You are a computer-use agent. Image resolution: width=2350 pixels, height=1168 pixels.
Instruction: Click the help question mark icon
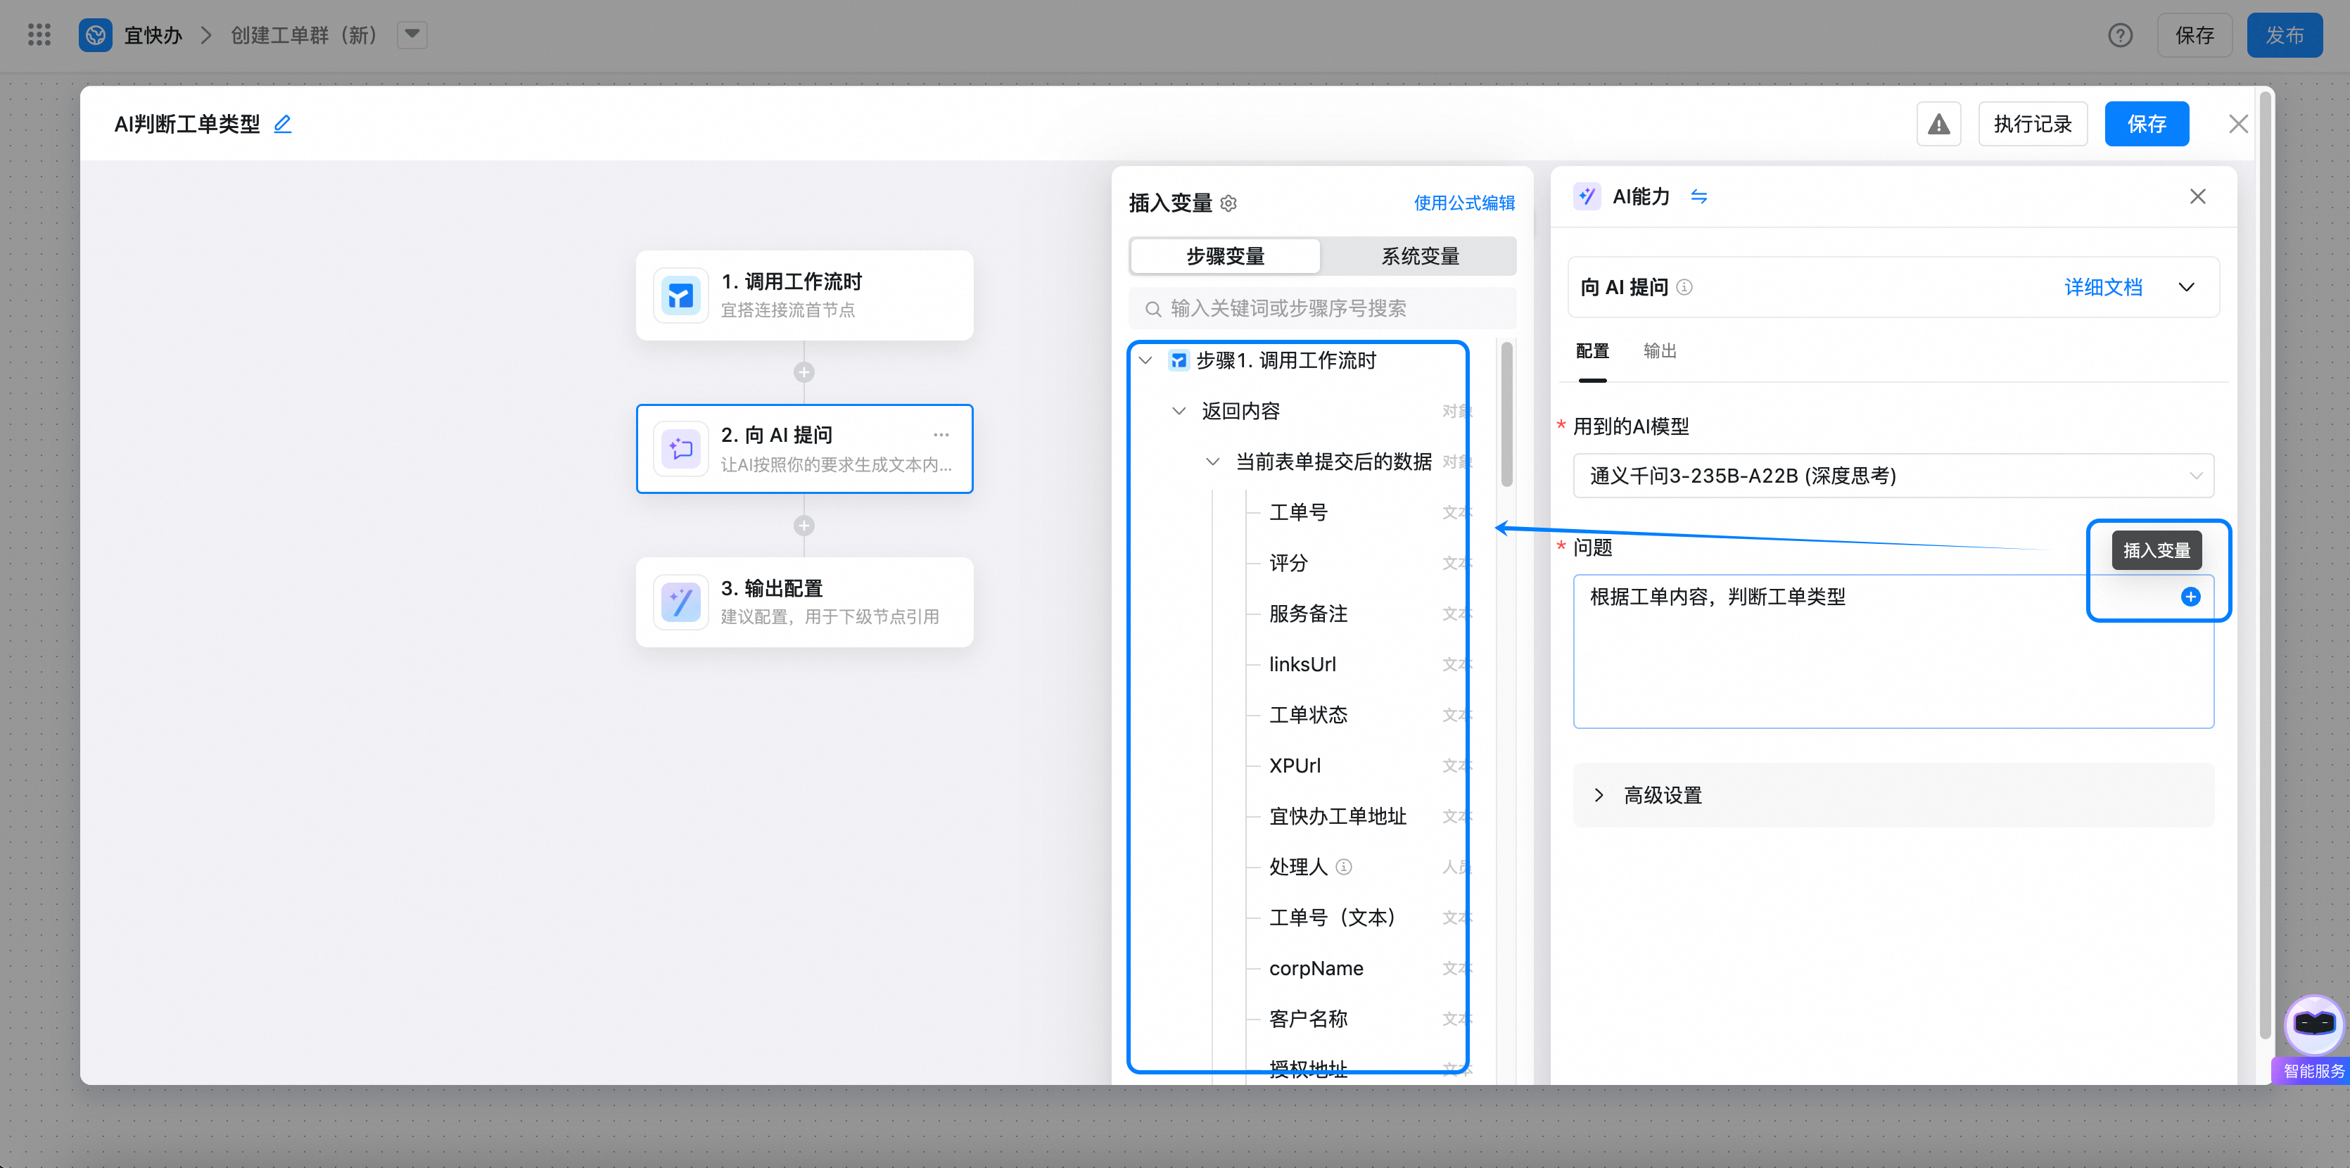tap(2119, 36)
